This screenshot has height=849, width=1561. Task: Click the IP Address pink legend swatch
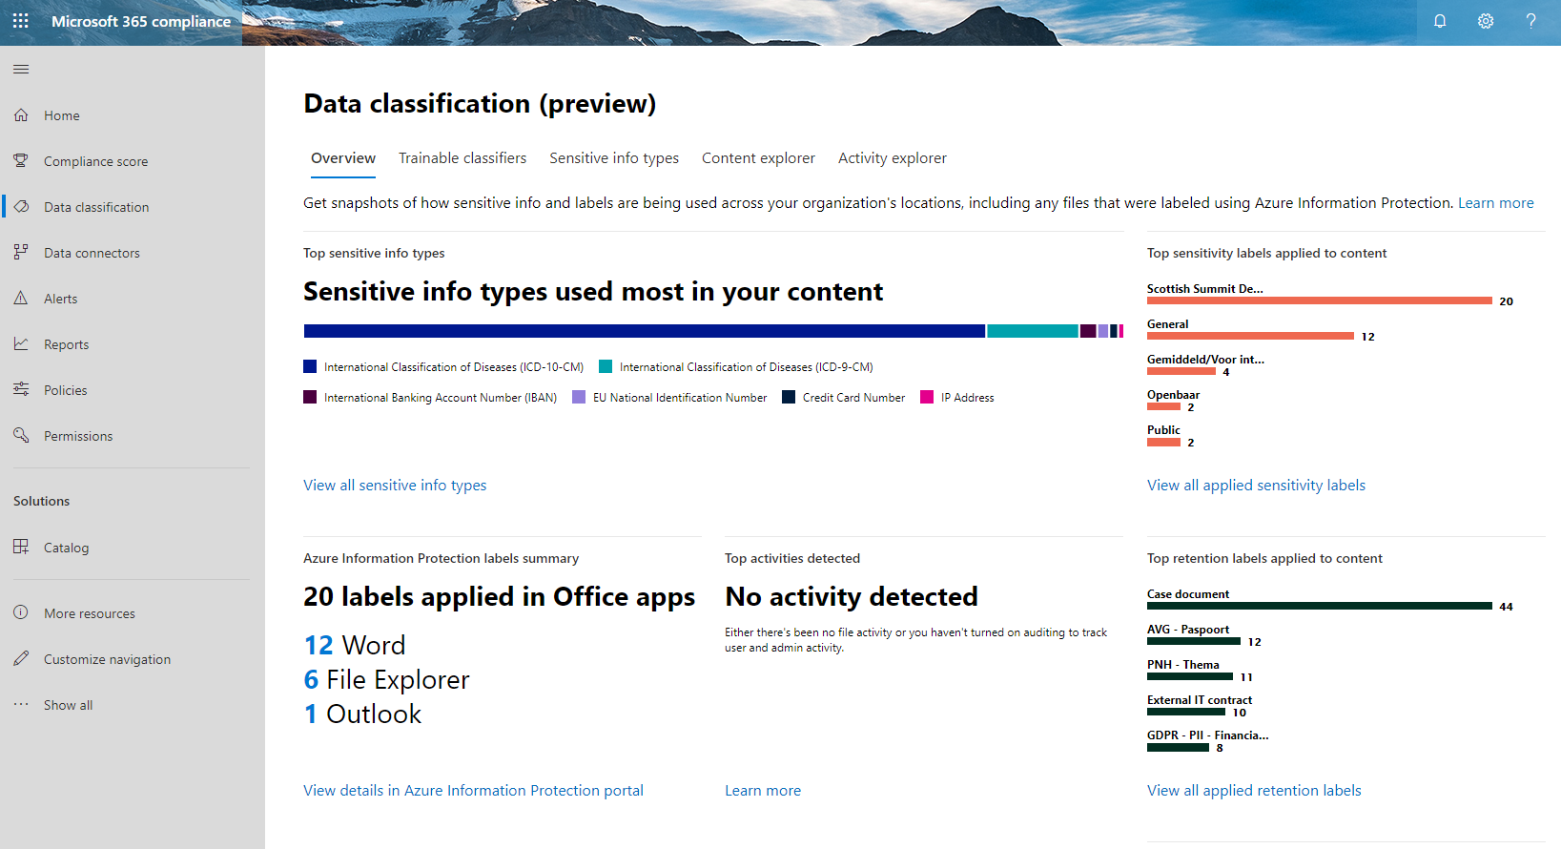[927, 397]
